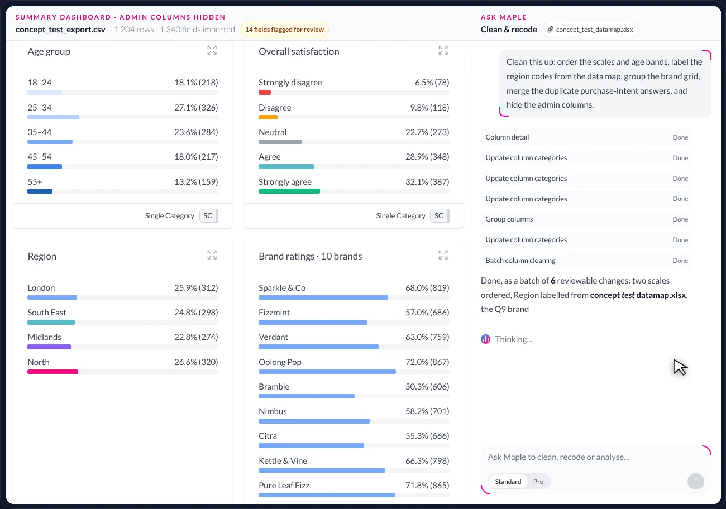Click the Maple thinking indicator icon

click(486, 339)
